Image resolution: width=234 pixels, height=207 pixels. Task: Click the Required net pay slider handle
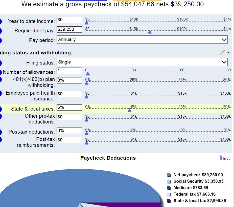150,32
